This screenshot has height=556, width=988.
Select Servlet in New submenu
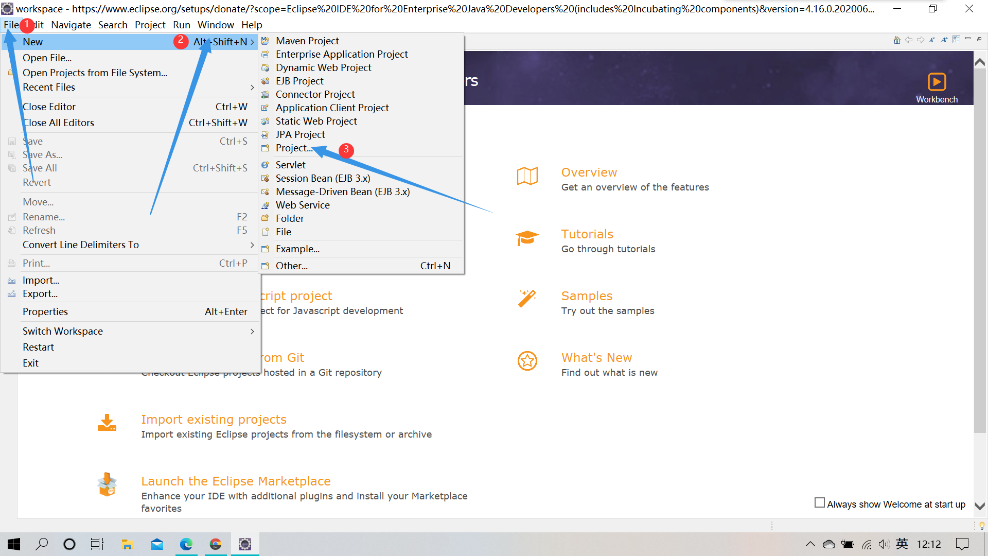291,165
